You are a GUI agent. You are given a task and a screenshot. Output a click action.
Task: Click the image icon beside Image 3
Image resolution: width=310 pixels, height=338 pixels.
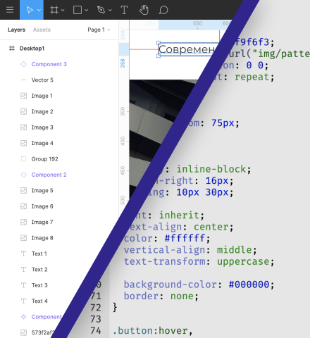(x=23, y=127)
